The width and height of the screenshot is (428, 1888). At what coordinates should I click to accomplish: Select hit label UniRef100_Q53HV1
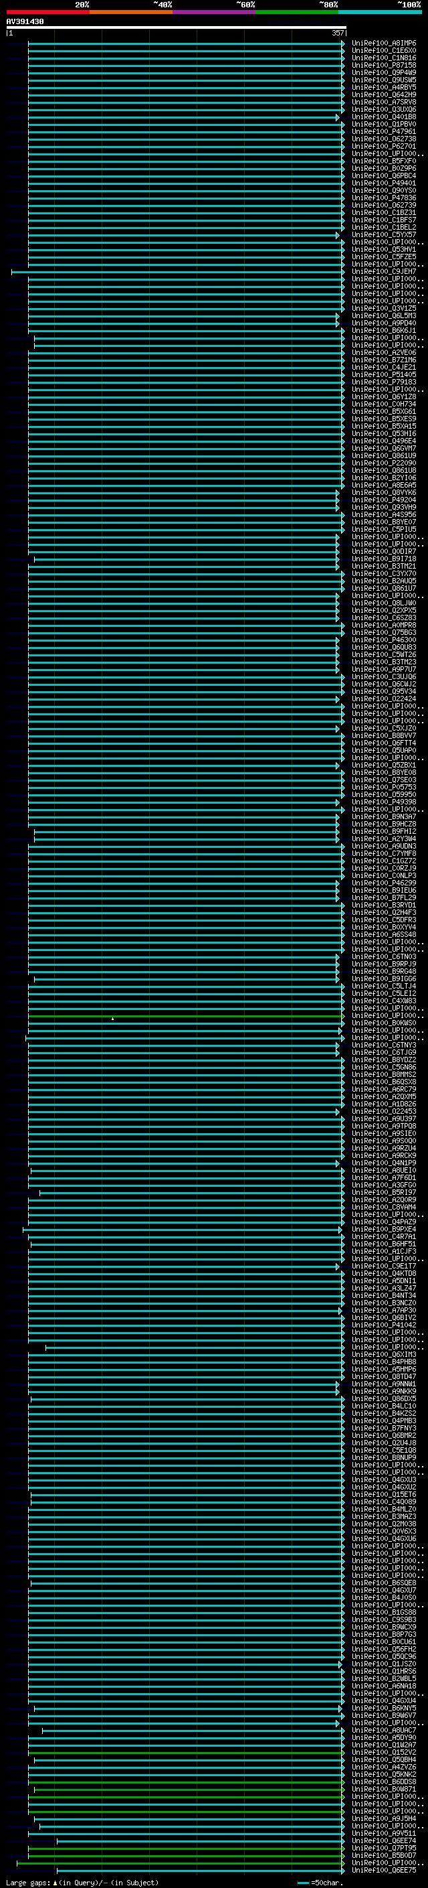tap(383, 249)
